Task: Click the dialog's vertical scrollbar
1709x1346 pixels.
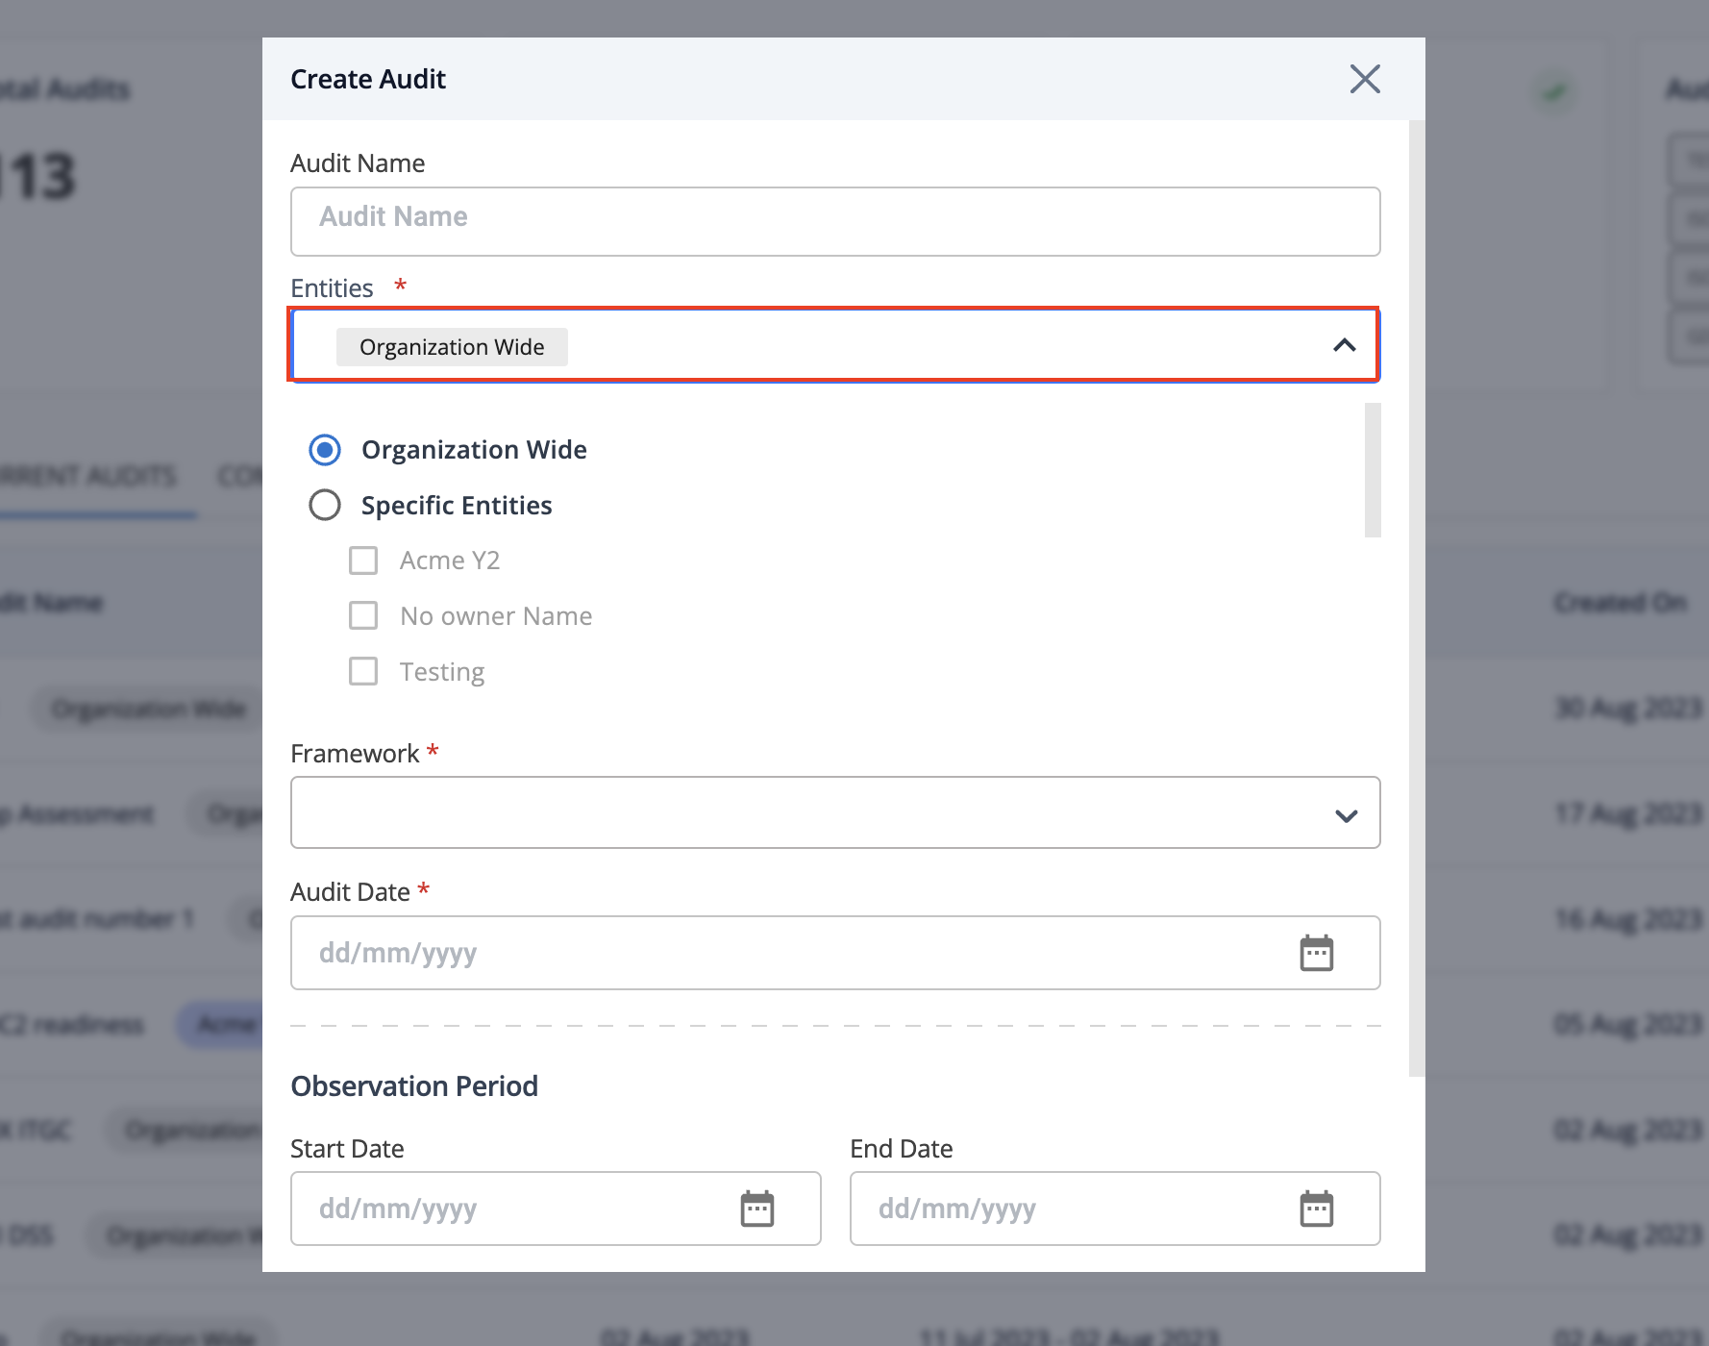Action: pyautogui.click(x=1417, y=598)
